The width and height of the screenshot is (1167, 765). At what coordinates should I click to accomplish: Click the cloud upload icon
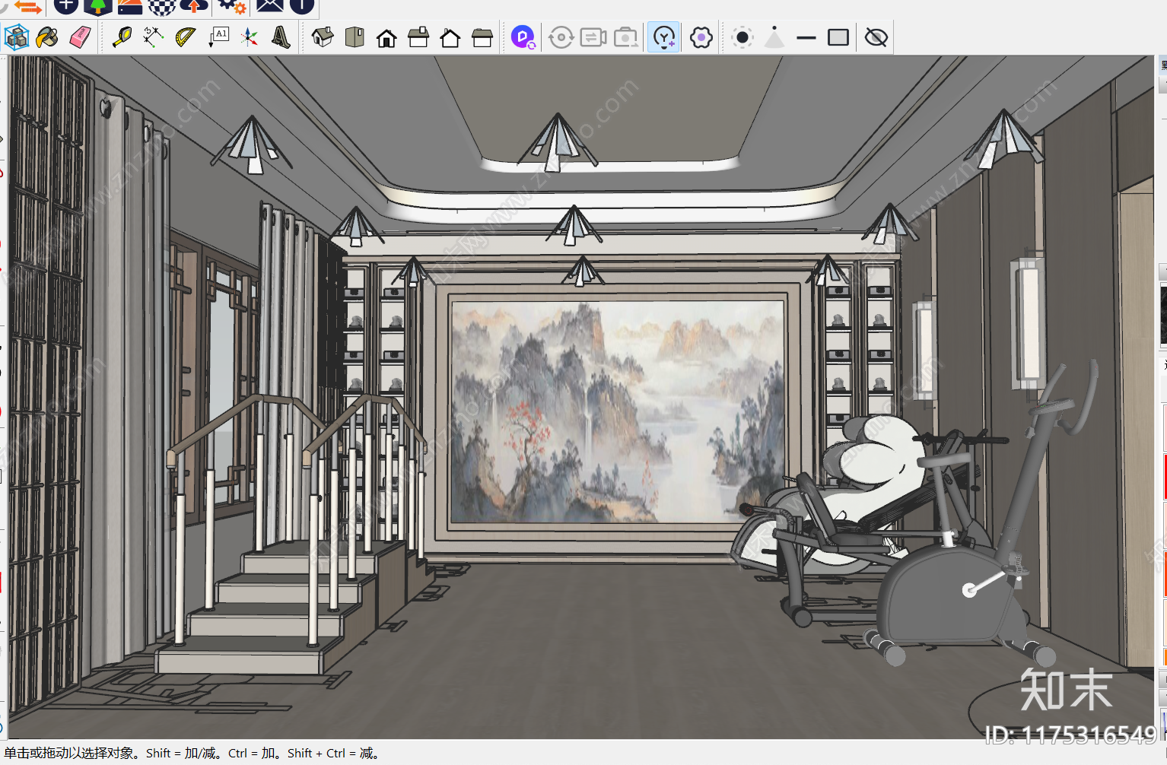pos(194,7)
